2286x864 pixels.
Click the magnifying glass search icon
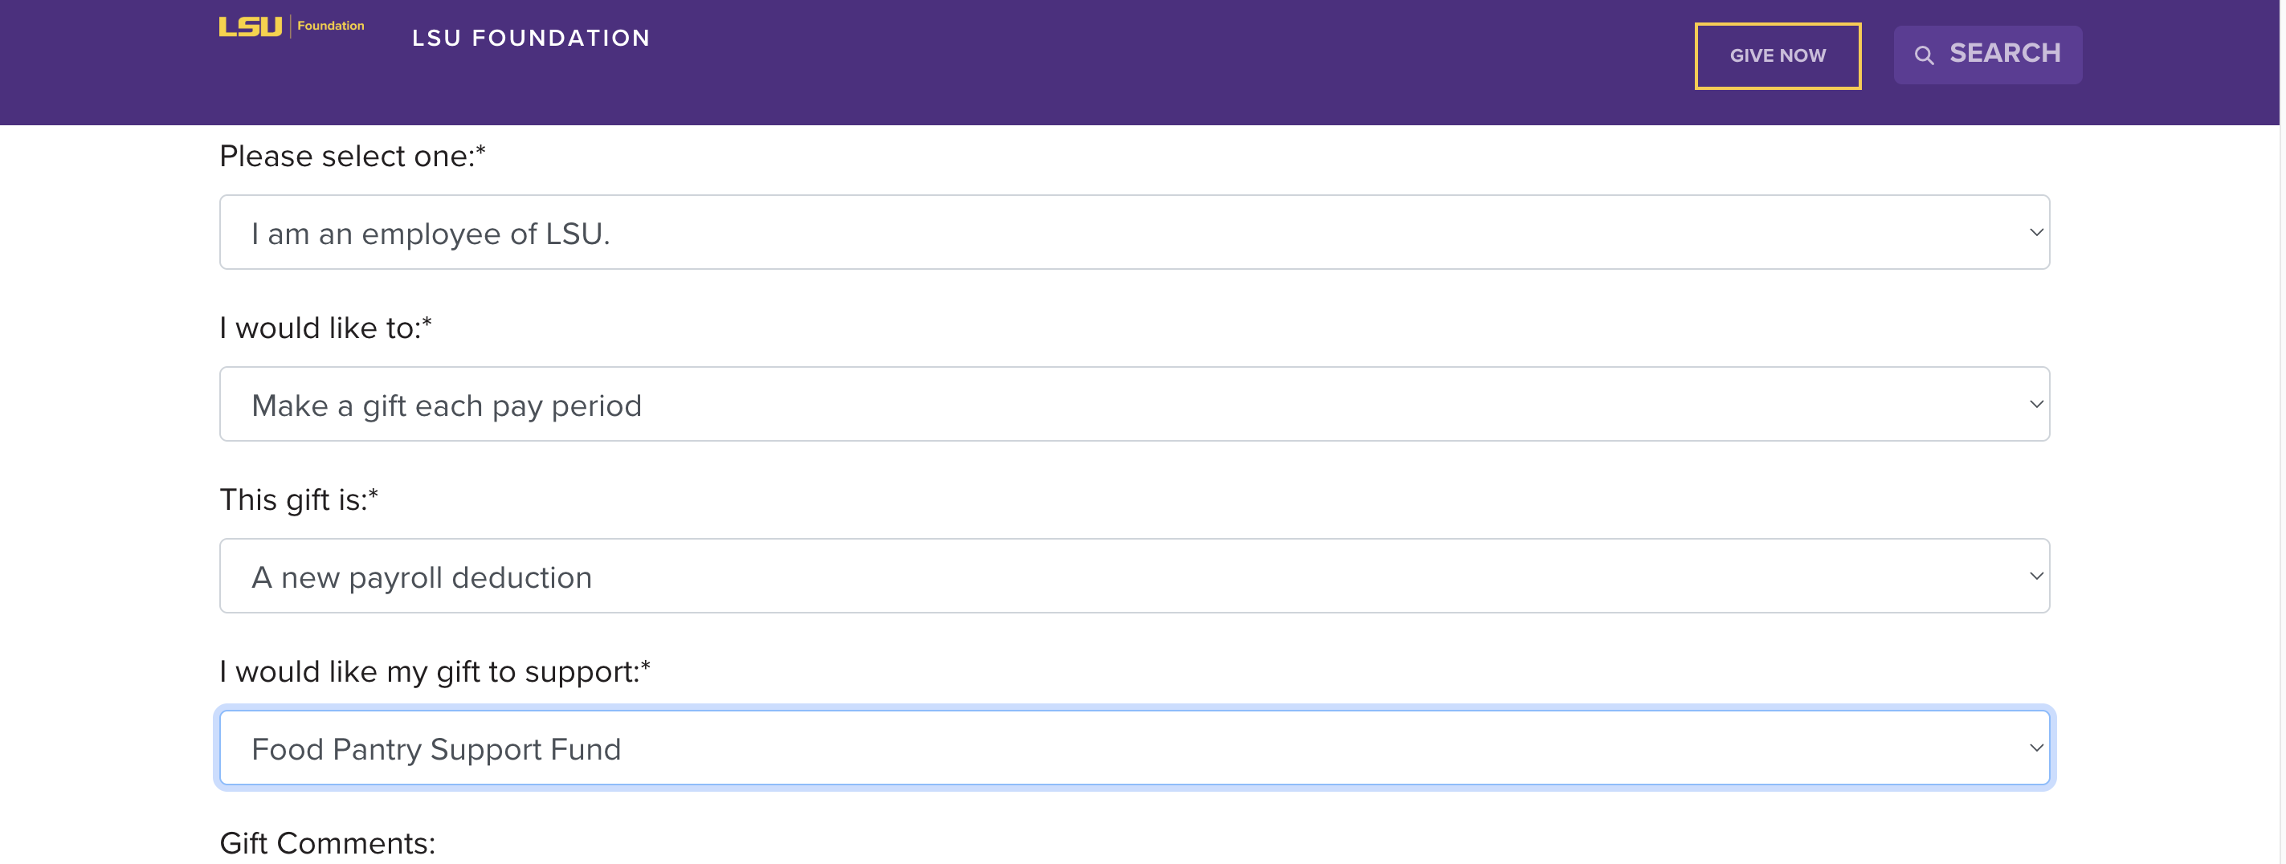pyautogui.click(x=1923, y=55)
